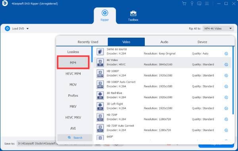Open settings gear for 4K Video preset
The height and width of the screenshot is (151, 238).
226,65
